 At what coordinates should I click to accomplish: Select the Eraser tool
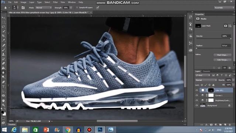(3, 63)
